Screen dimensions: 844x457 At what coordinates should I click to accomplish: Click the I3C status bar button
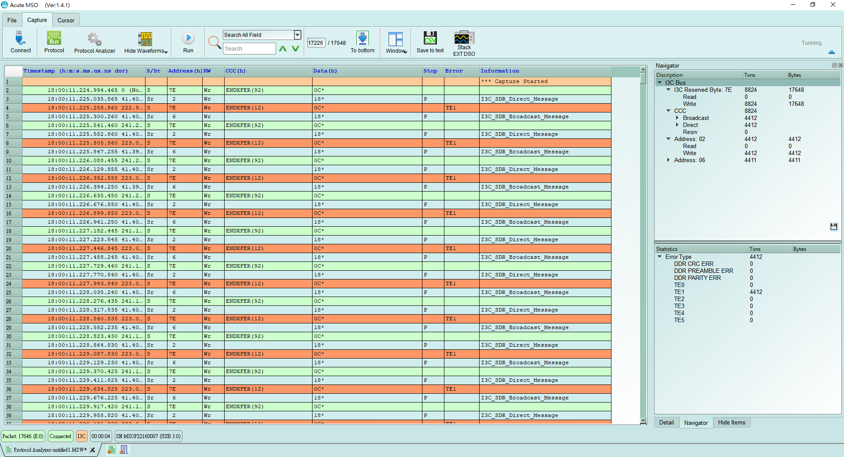pos(81,436)
